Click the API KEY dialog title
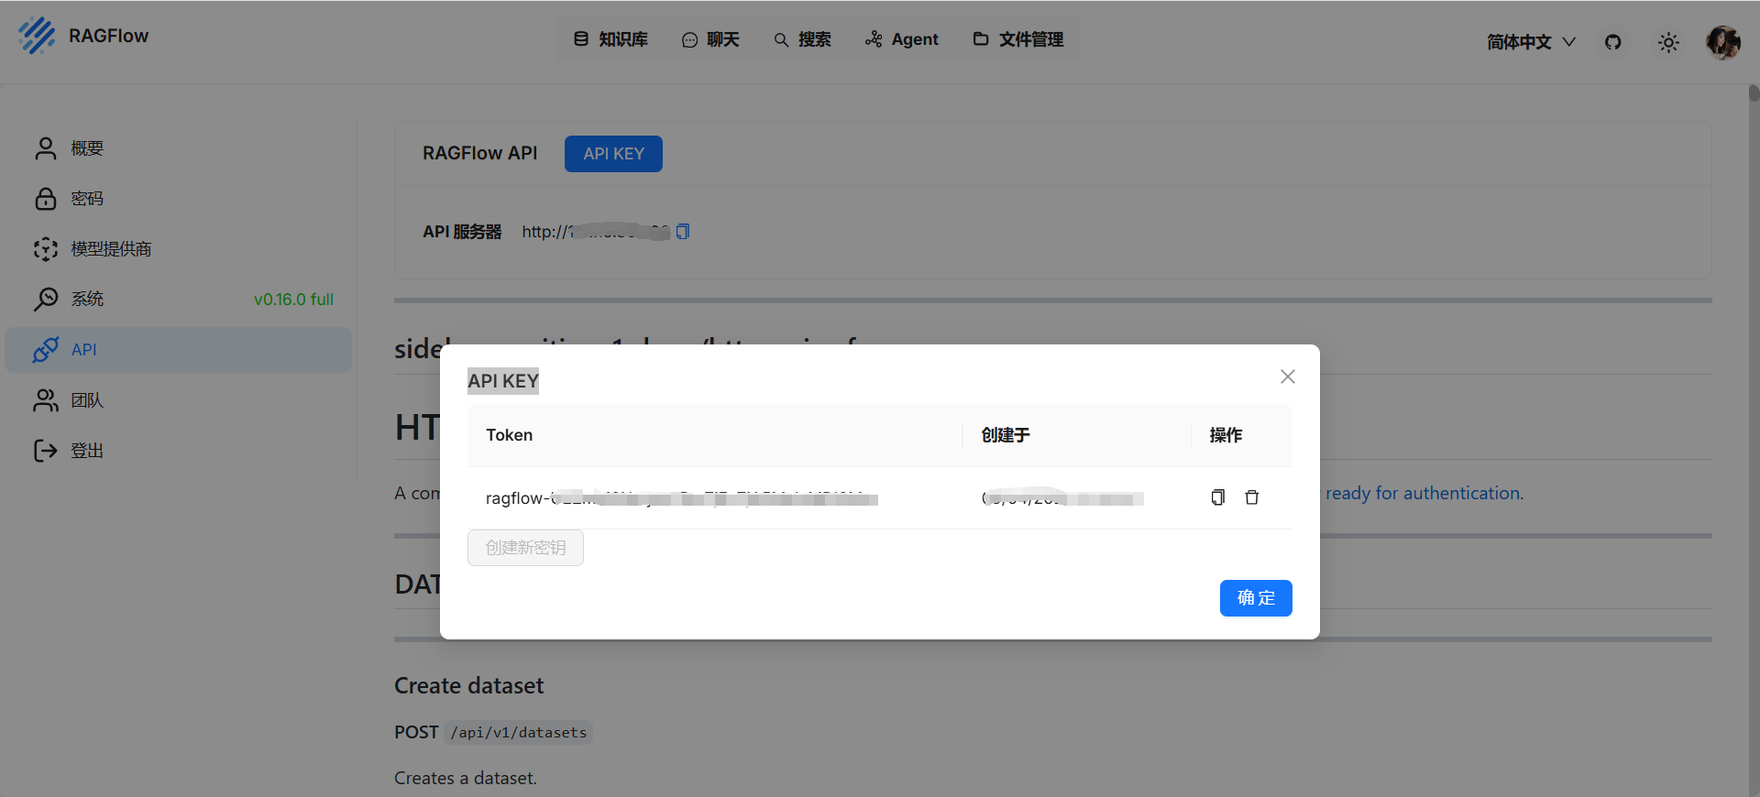The height and width of the screenshot is (797, 1760). click(503, 381)
